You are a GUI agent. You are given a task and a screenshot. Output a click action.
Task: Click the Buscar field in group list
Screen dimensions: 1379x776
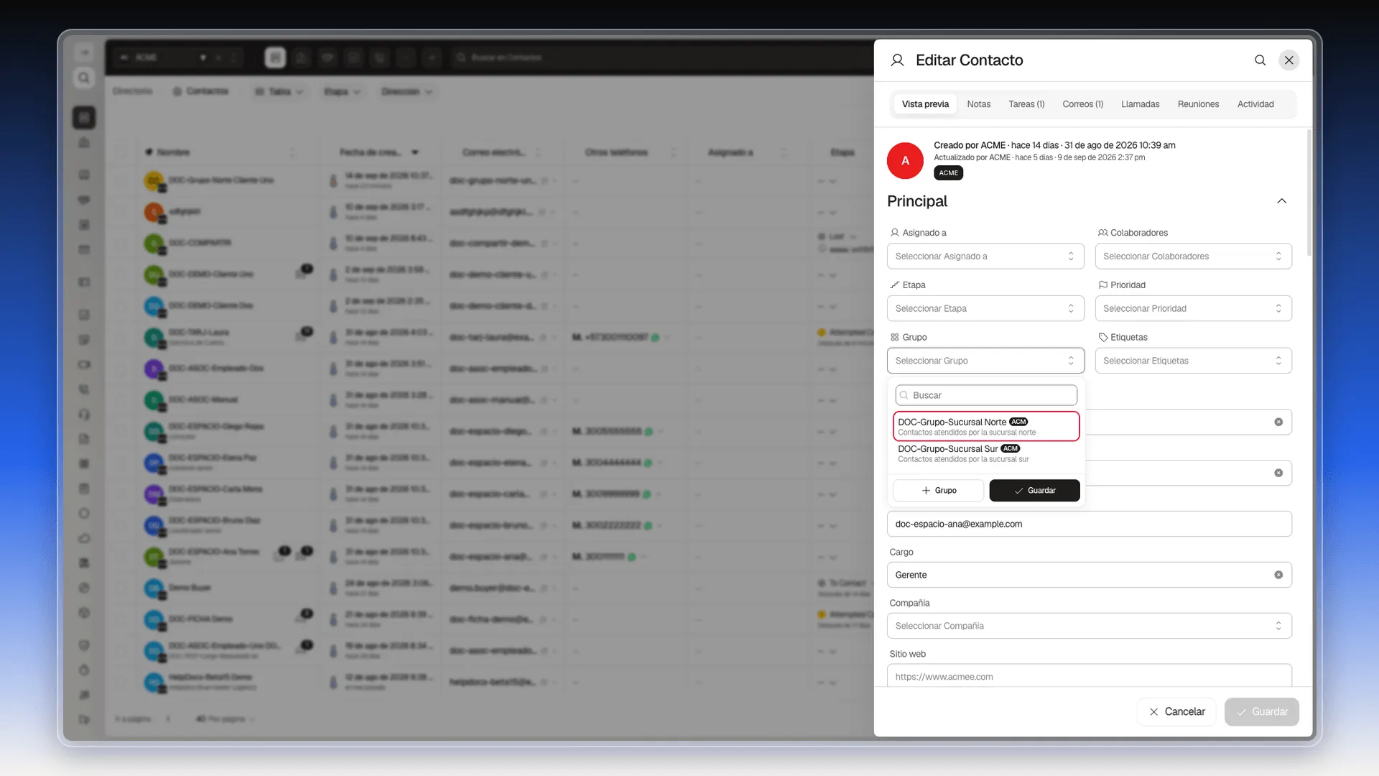pos(986,395)
